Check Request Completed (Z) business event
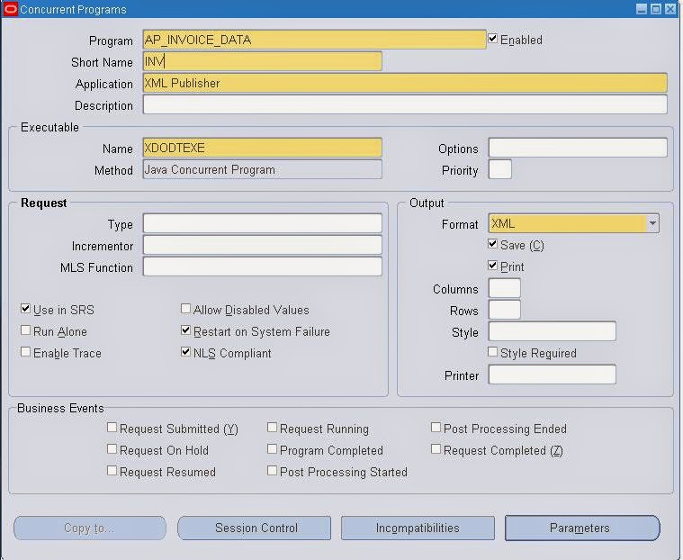Screen dimensions: 683x560 coord(436,449)
